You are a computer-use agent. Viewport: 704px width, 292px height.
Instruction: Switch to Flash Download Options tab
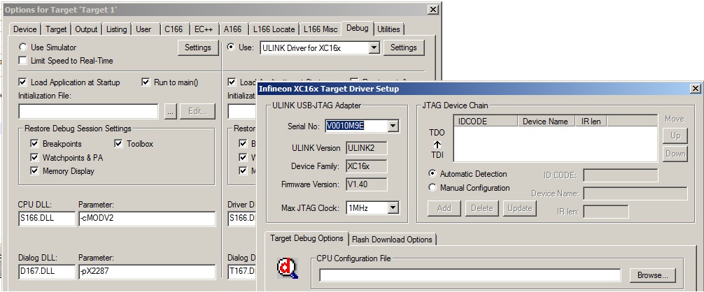[392, 240]
